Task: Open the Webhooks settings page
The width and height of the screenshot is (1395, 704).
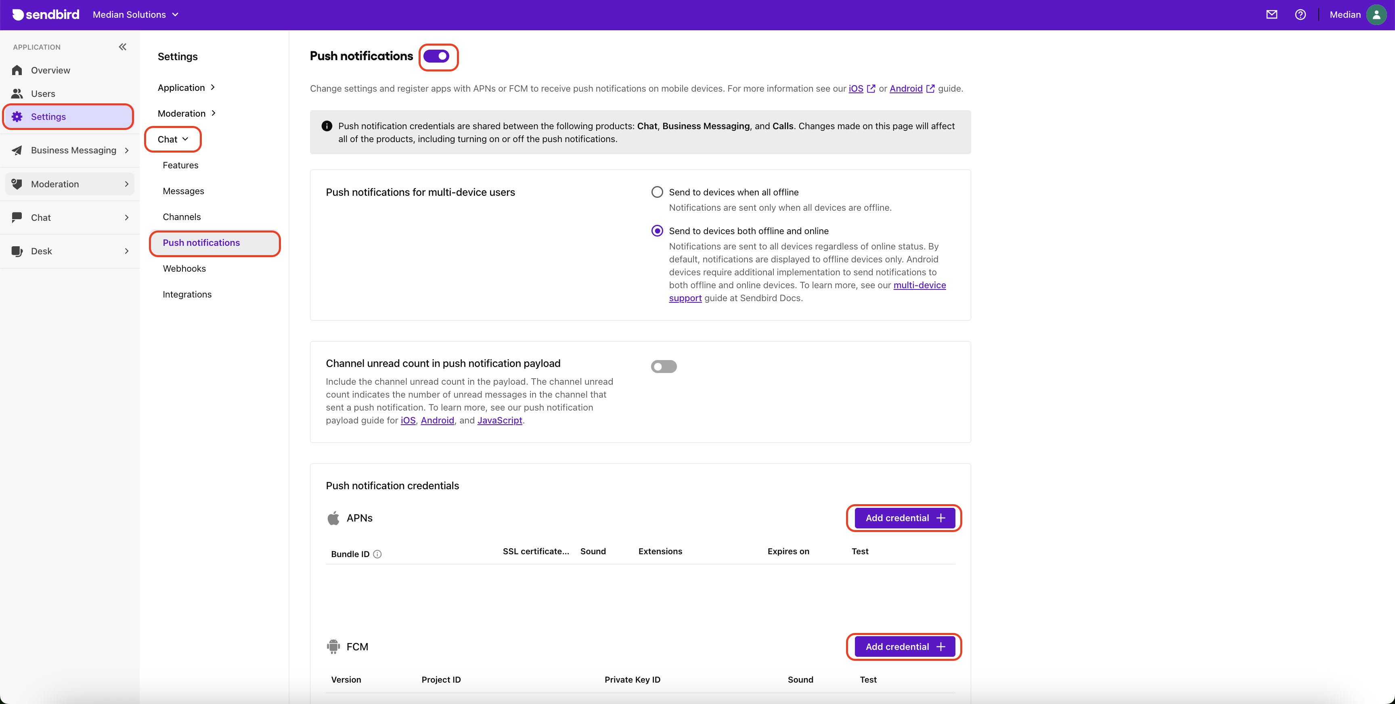Action: tap(184, 268)
